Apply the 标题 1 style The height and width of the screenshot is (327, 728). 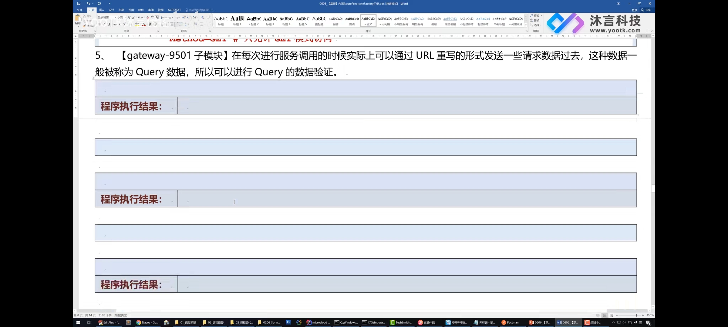tap(237, 21)
